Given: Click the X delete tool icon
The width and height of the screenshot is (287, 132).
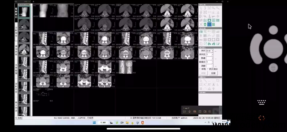Looking at the screenshot, I should (x=201, y=25).
